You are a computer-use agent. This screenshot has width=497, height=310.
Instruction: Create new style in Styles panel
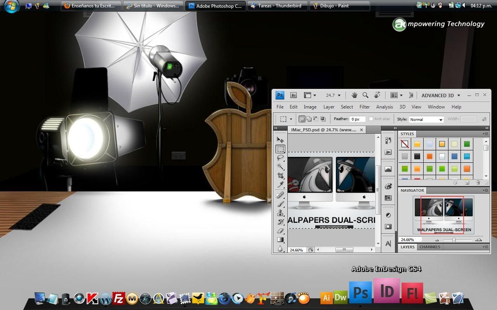pyautogui.click(x=467, y=183)
